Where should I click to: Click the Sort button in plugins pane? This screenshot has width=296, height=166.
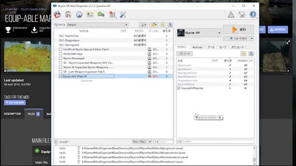click(185, 53)
